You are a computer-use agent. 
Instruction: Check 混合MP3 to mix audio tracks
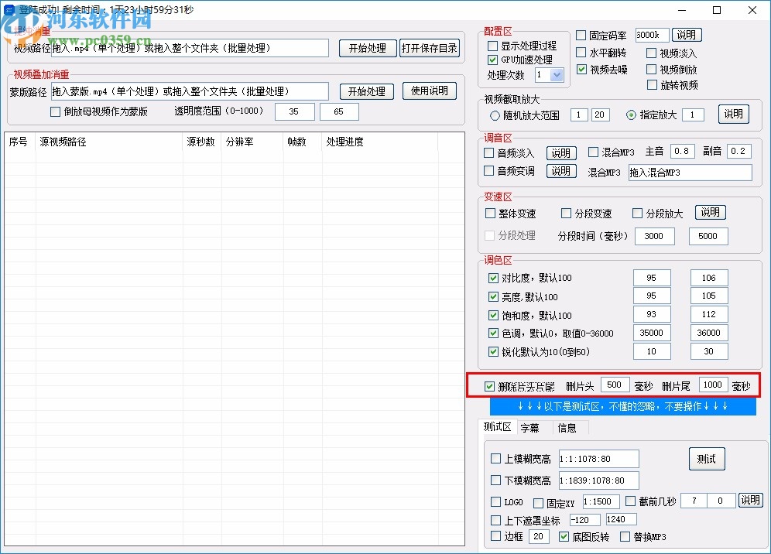pyautogui.click(x=593, y=152)
